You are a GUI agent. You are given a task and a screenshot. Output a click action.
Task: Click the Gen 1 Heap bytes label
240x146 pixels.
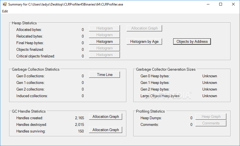(x=155, y=83)
